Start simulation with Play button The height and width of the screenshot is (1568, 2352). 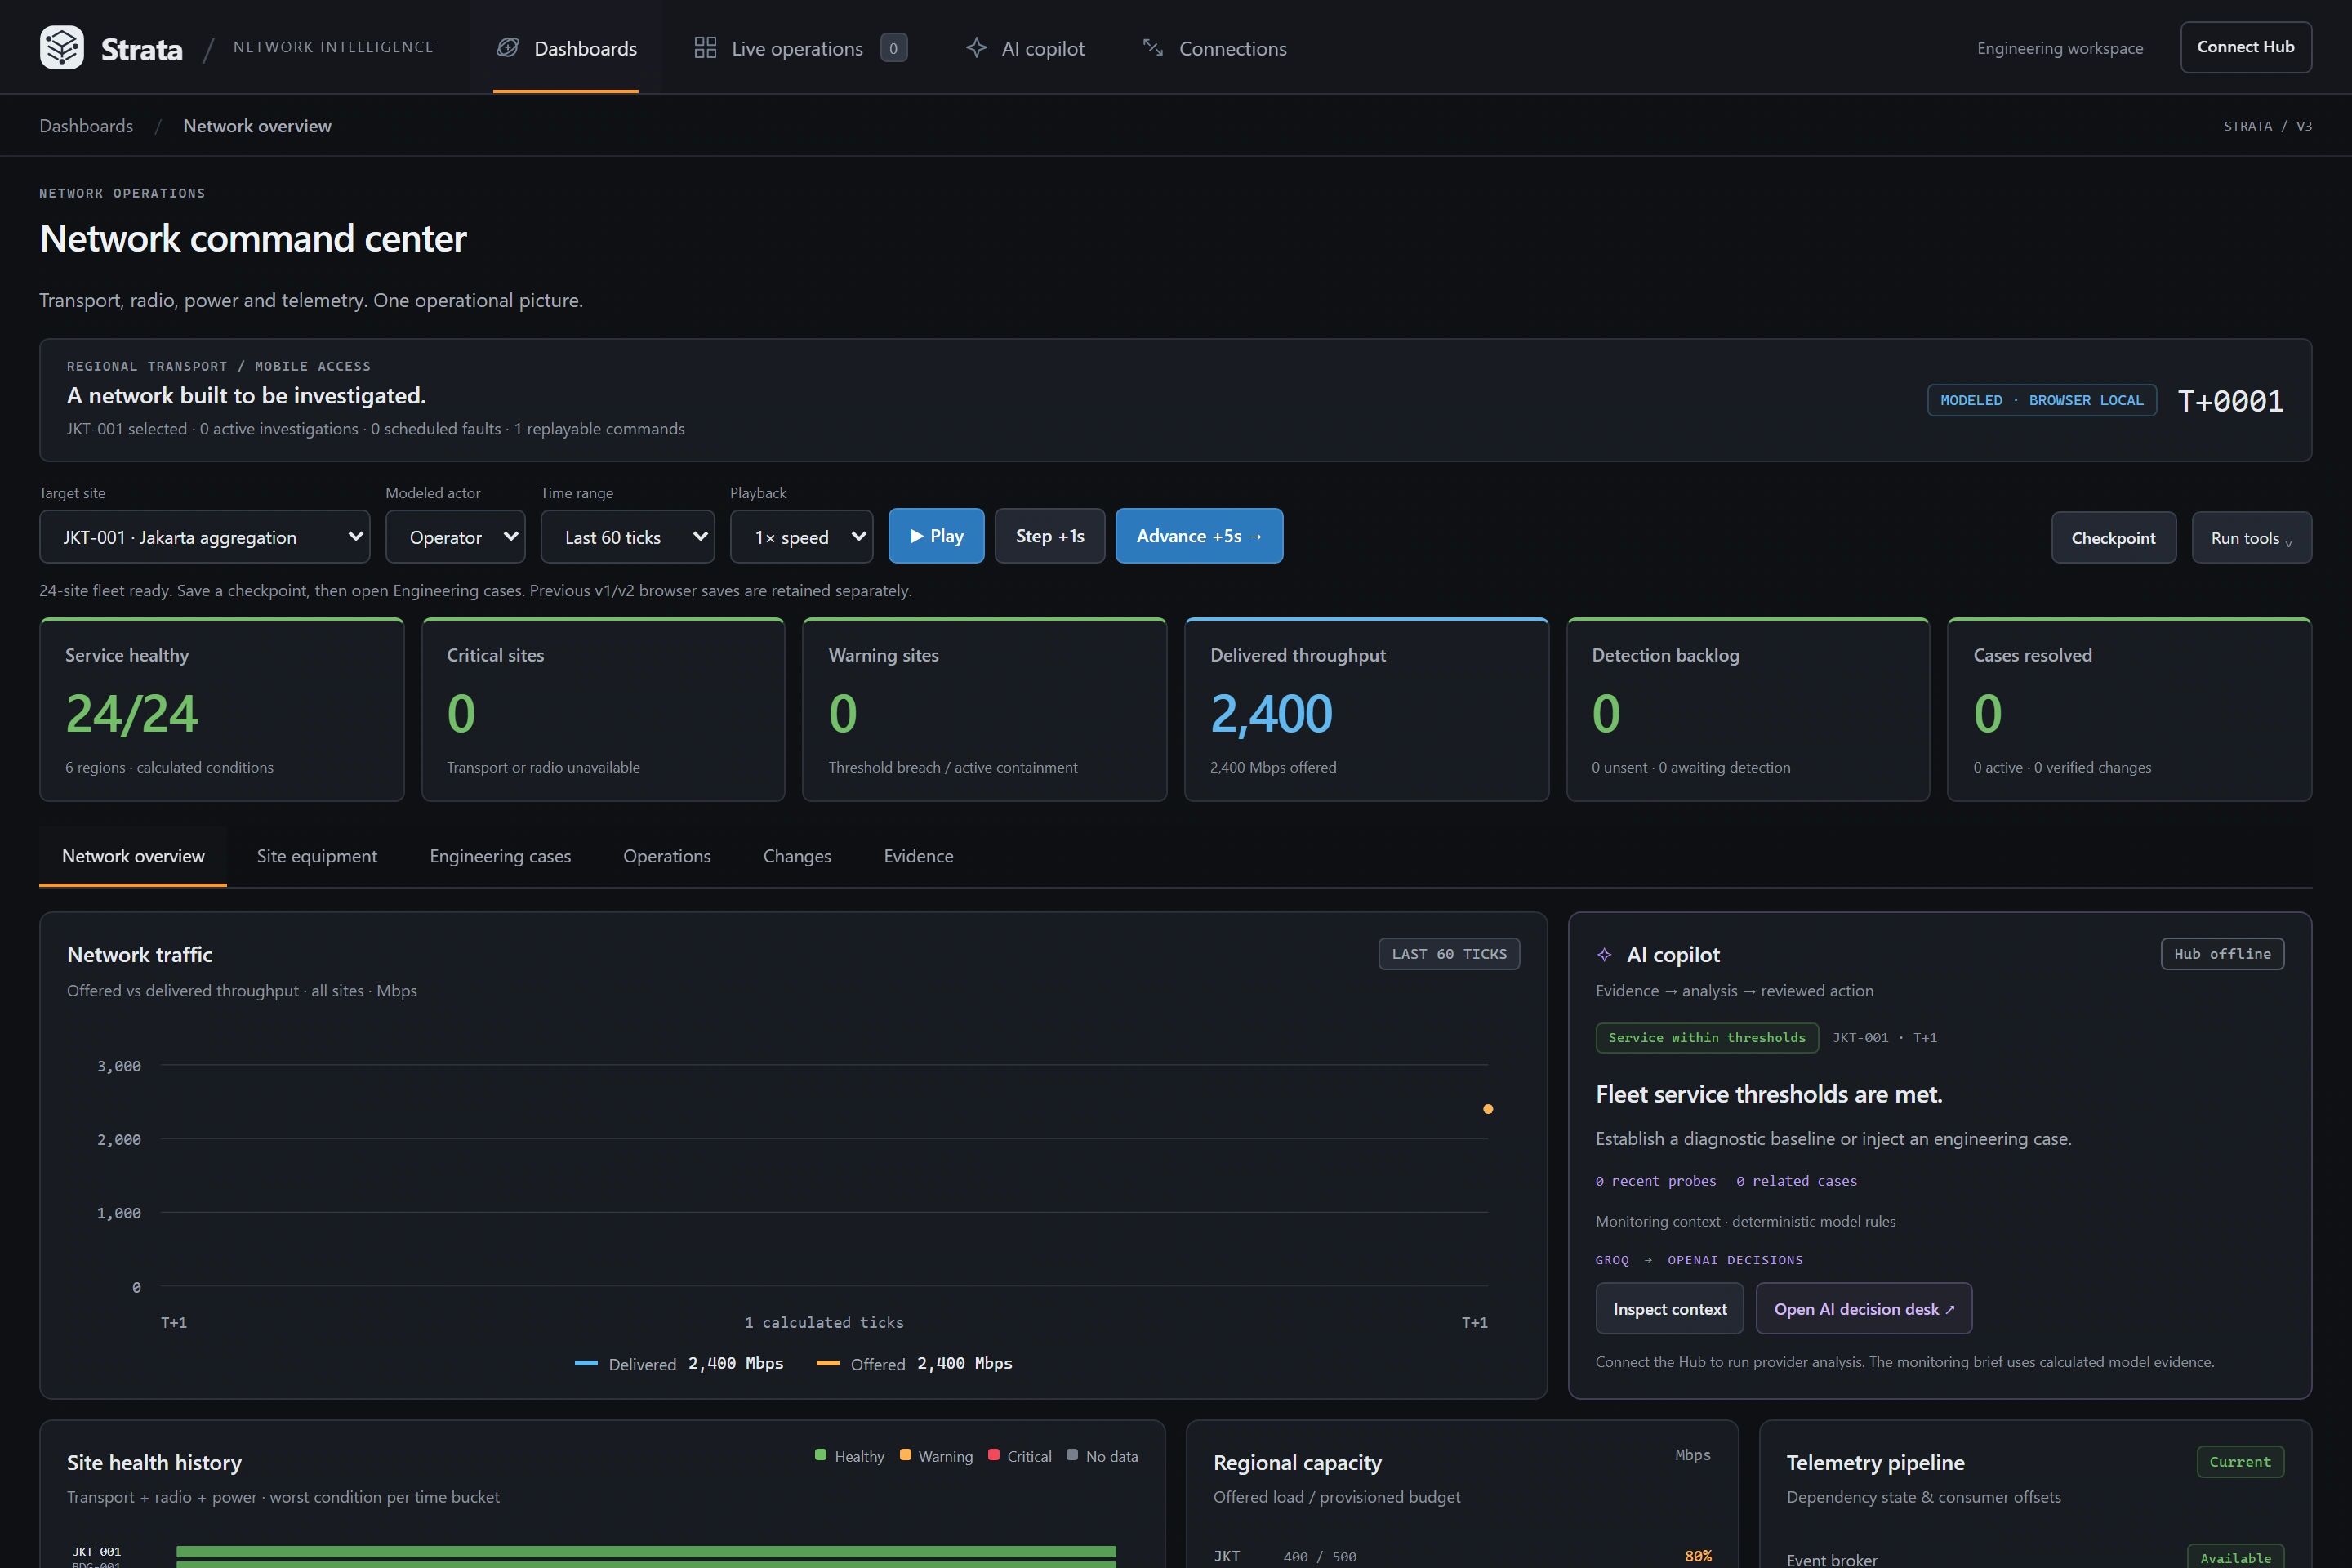pyautogui.click(x=936, y=536)
